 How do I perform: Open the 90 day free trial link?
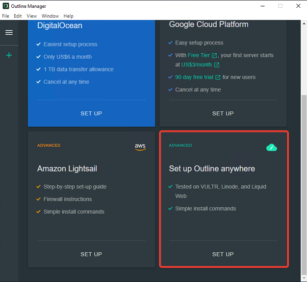pos(194,77)
